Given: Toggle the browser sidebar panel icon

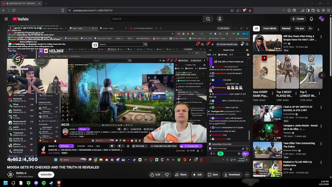Looking at the screenshot, I should click(x=308, y=10).
